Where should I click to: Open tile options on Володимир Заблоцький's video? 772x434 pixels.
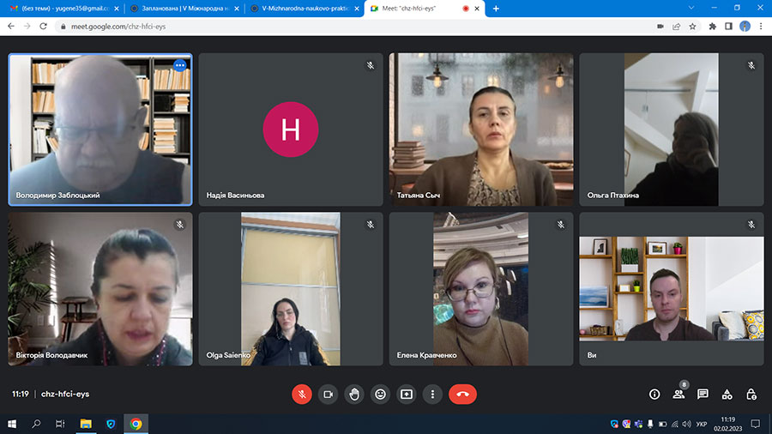(180, 65)
